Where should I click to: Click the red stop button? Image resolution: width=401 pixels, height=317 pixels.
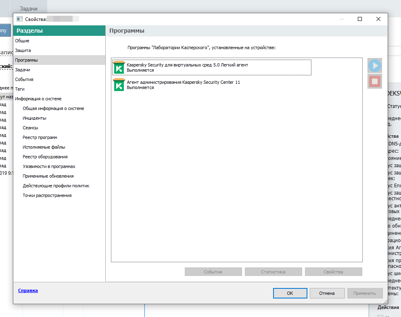(x=375, y=81)
